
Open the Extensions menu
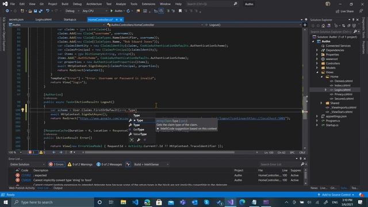148,4
